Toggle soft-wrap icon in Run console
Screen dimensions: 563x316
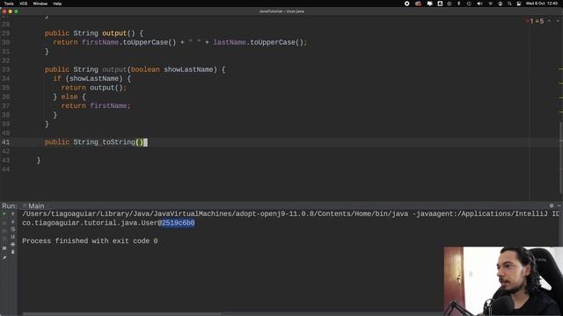click(13, 229)
